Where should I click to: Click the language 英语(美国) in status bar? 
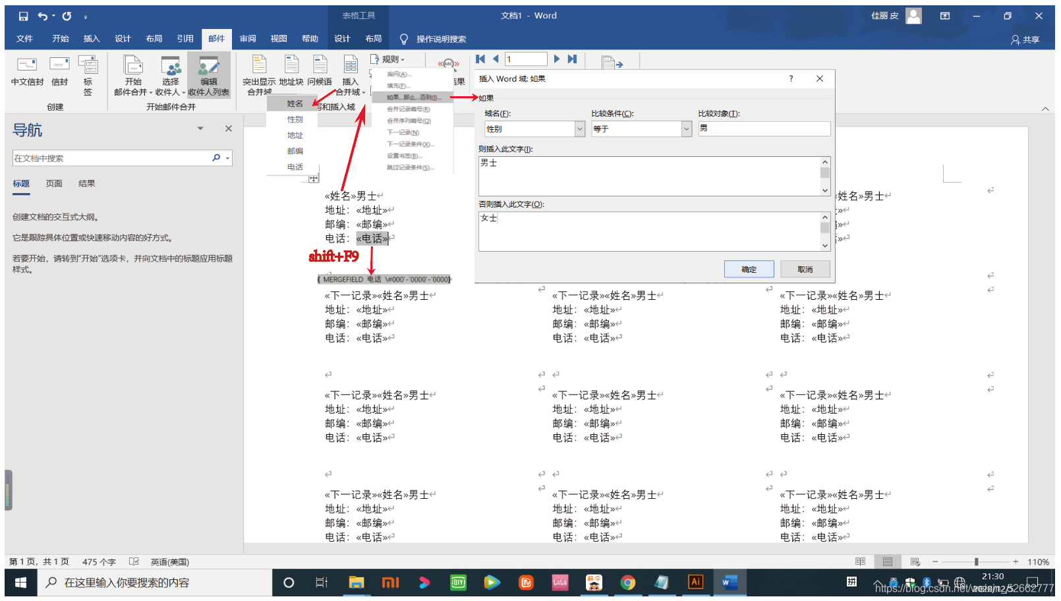point(170,562)
